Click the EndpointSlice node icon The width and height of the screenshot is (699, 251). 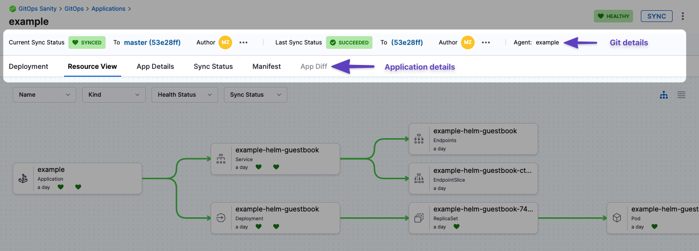click(419, 179)
